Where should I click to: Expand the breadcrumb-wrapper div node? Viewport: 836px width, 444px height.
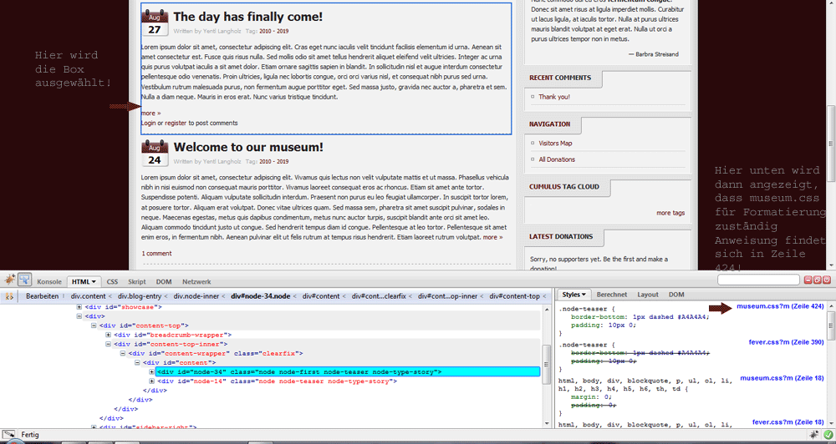tap(108, 335)
